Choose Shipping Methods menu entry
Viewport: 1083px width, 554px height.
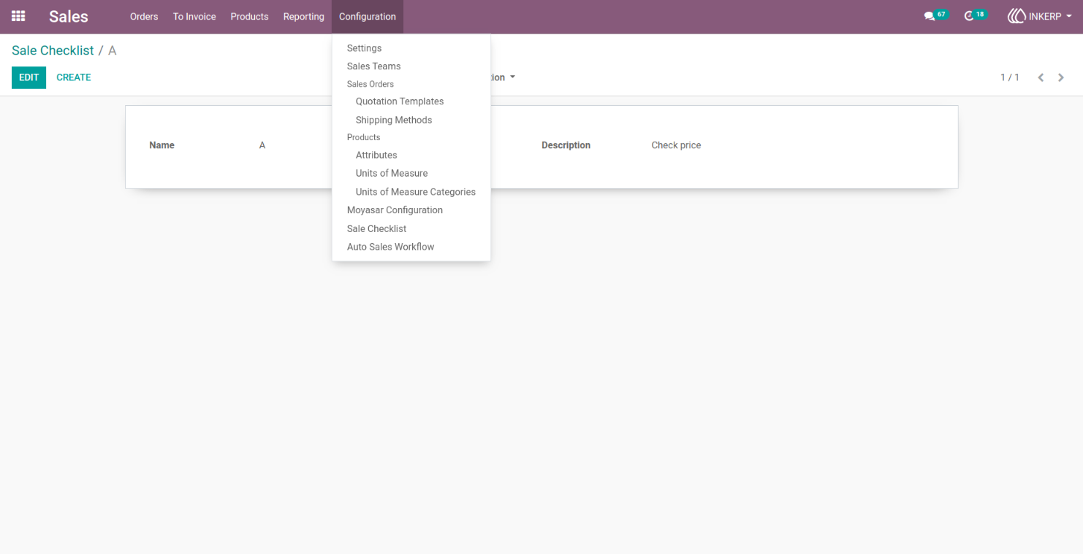(394, 120)
